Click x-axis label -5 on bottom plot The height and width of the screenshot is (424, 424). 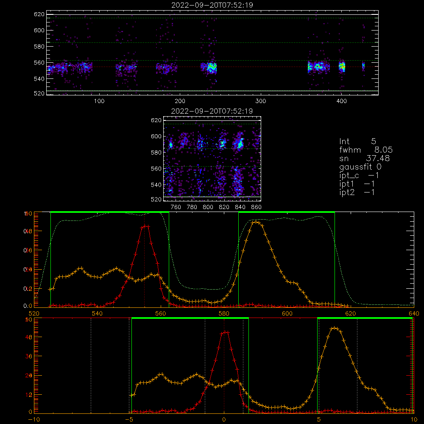click(129, 420)
